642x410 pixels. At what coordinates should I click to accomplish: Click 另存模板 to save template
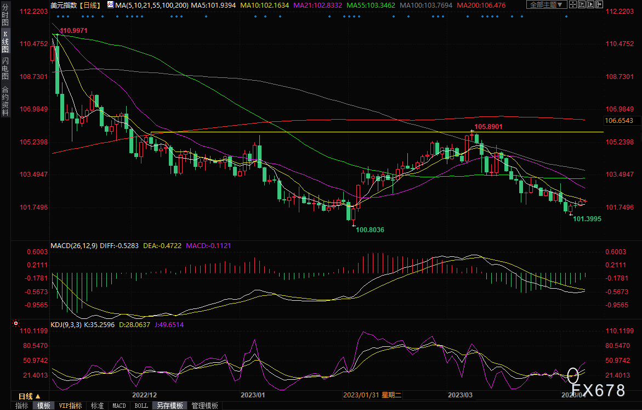170,406
